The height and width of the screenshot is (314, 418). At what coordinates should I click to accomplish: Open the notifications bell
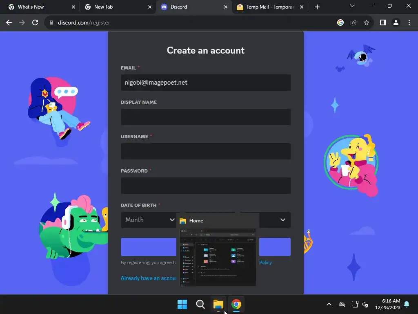point(407,304)
